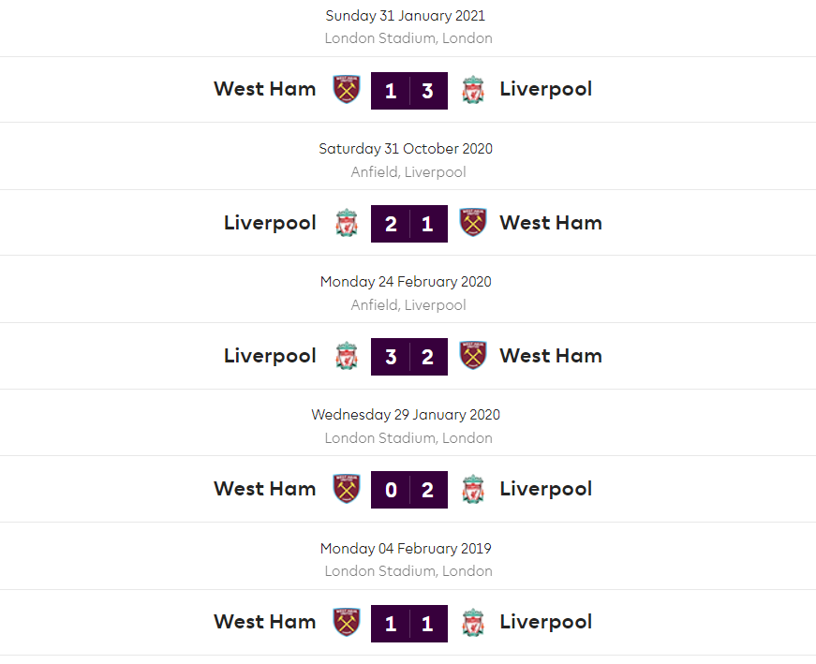Click West Ham crest in 04 February 2019 match

[x=347, y=622]
